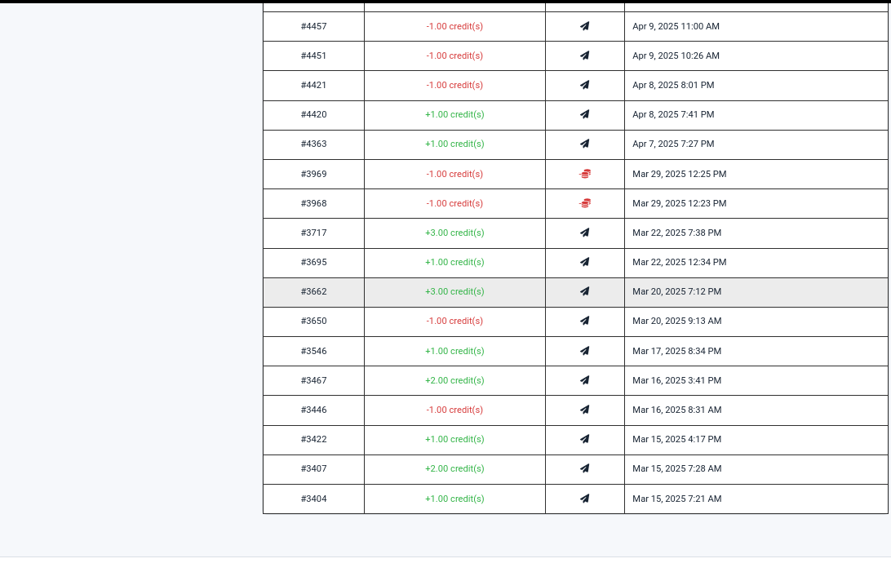This screenshot has height=572, width=891.
Task: Select highlighted transaction ID #3662
Action: pos(313,291)
